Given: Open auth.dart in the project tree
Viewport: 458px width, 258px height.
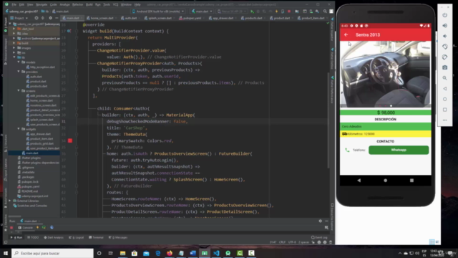Looking at the screenshot, I should pos(36,77).
